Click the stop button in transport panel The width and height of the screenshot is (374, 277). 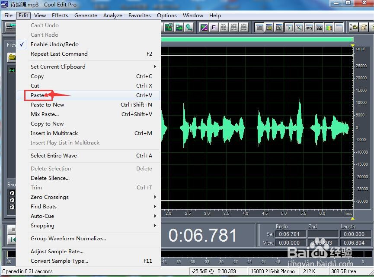point(11,230)
